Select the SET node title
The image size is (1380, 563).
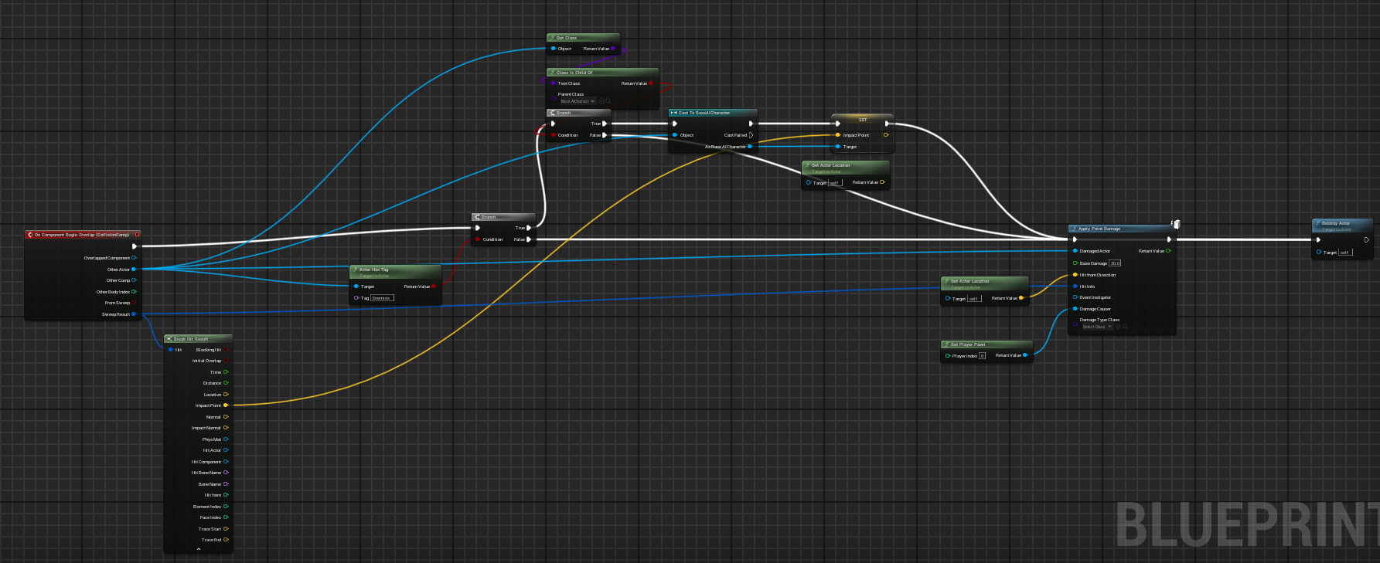pos(863,120)
